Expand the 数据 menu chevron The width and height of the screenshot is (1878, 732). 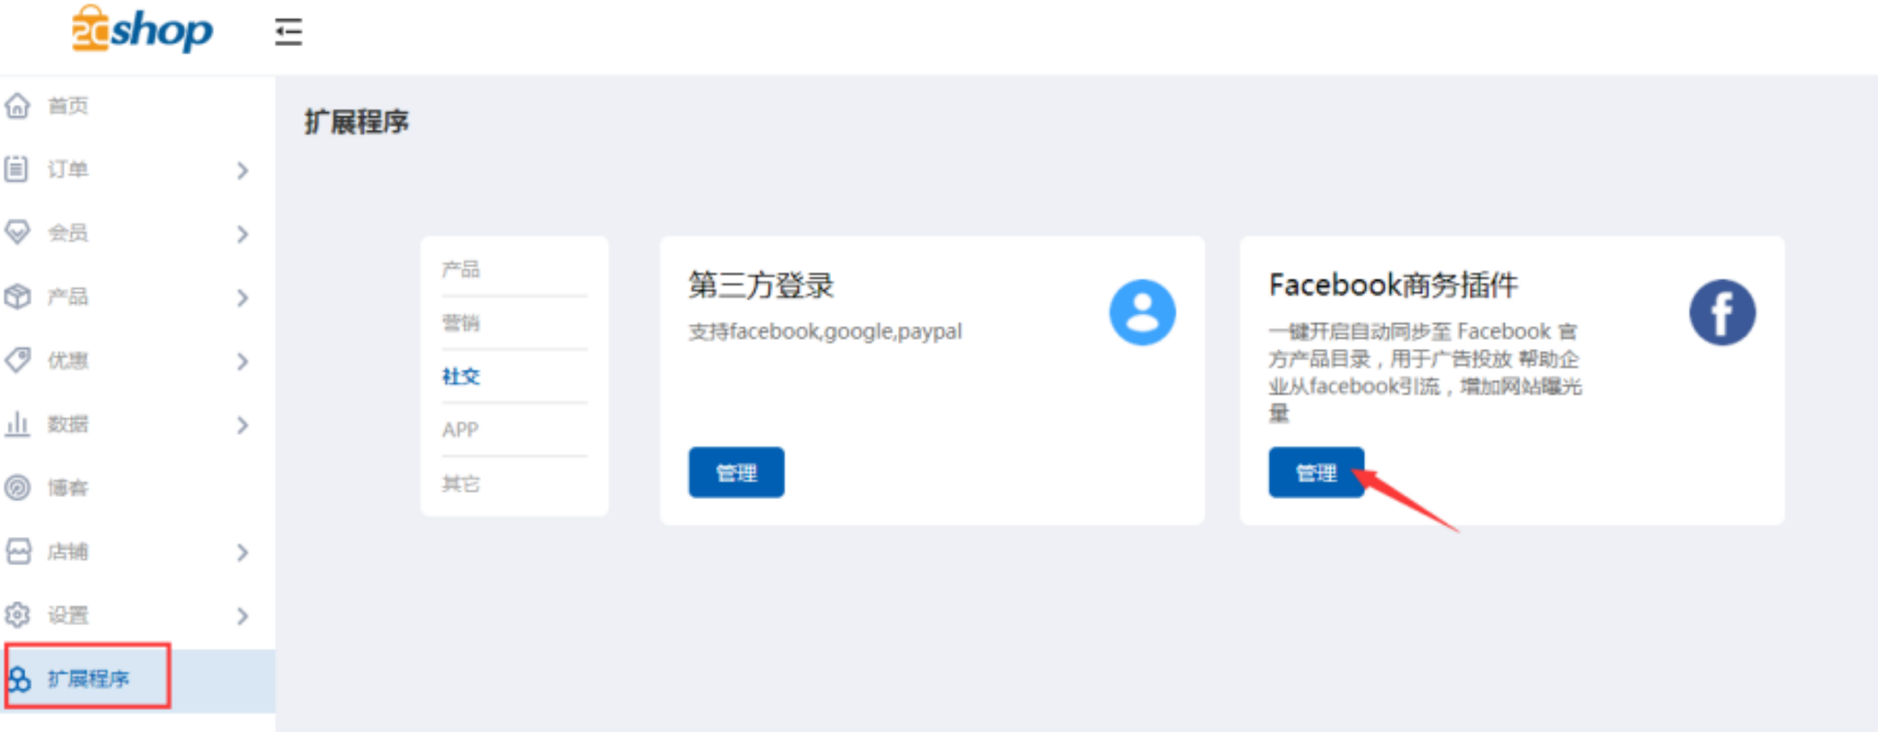(243, 425)
